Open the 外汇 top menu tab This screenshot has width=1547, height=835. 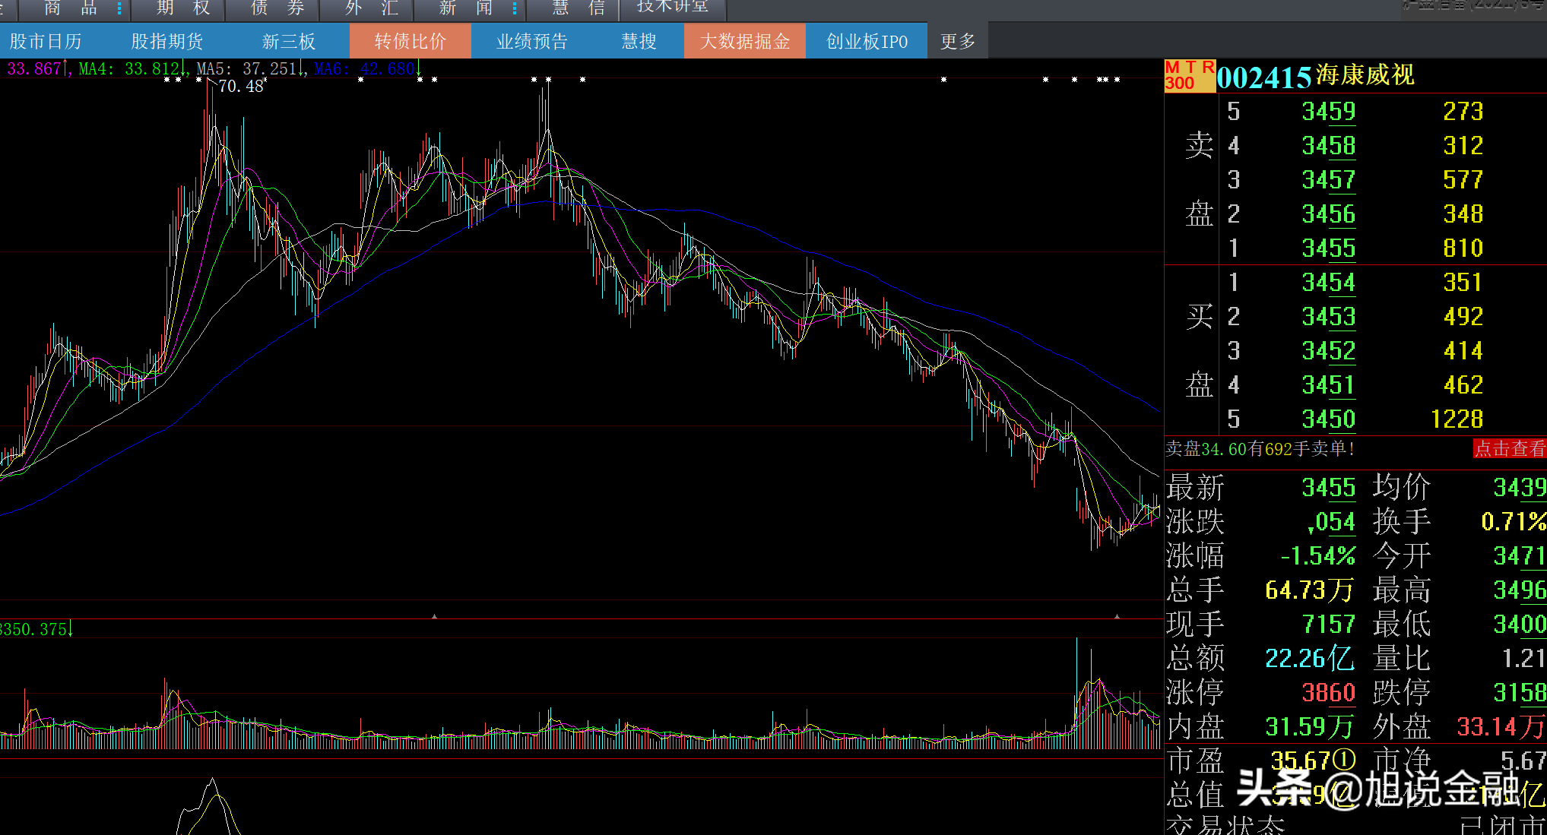pyautogui.click(x=372, y=8)
